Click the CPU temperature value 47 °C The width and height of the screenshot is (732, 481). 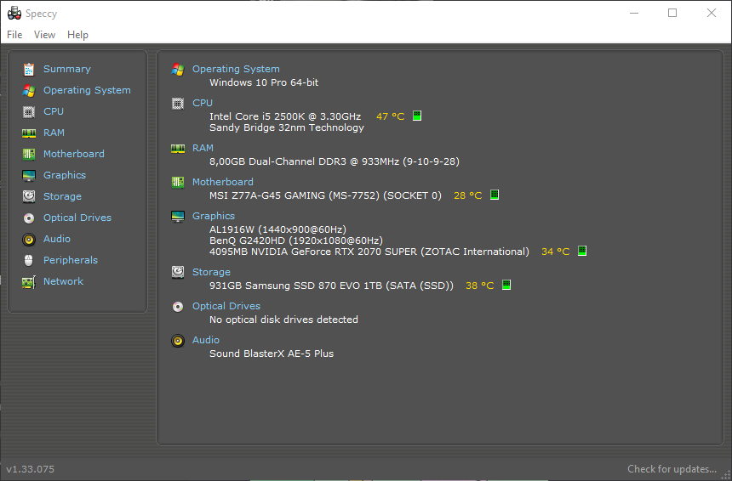coord(391,116)
